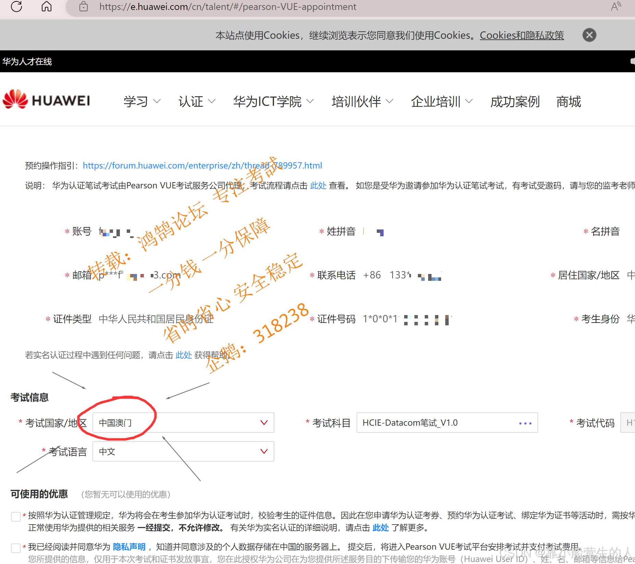Click the chevron next to 培训伙伴
Viewport: 635px width, 564px height.
(389, 101)
